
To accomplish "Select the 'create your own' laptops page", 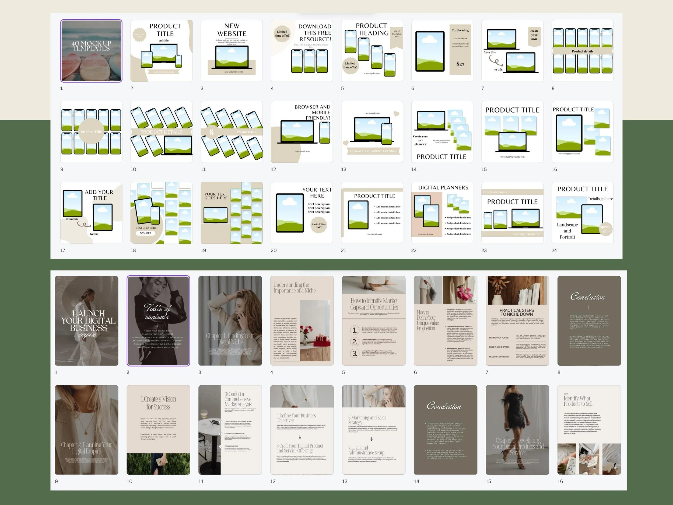I will pos(512,51).
